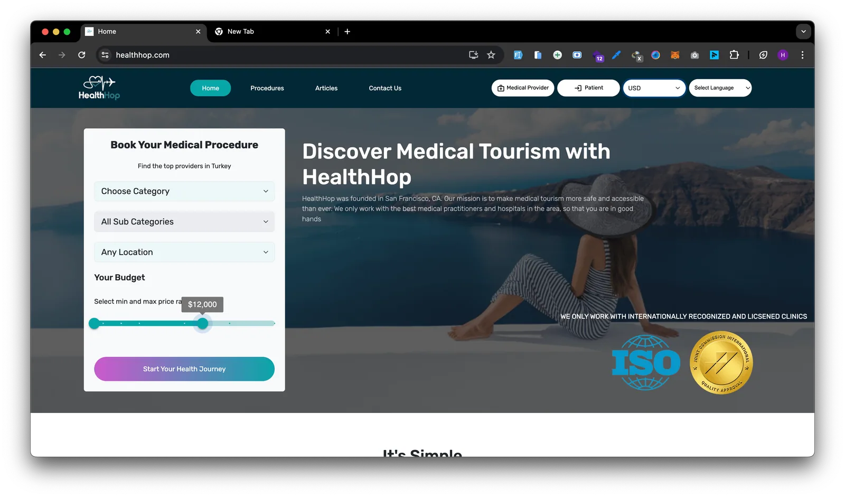View site information icon in address bar
Screen dimensions: 845x497
click(x=105, y=55)
